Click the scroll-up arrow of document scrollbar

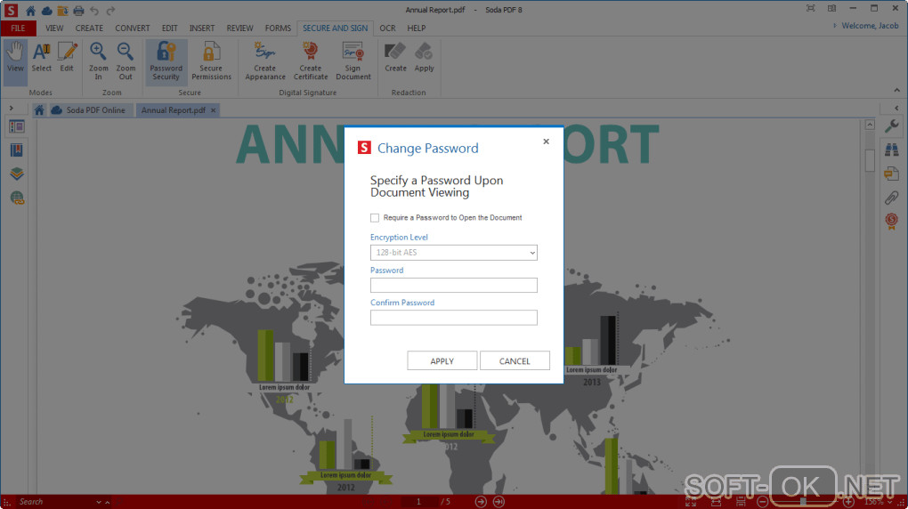point(870,125)
